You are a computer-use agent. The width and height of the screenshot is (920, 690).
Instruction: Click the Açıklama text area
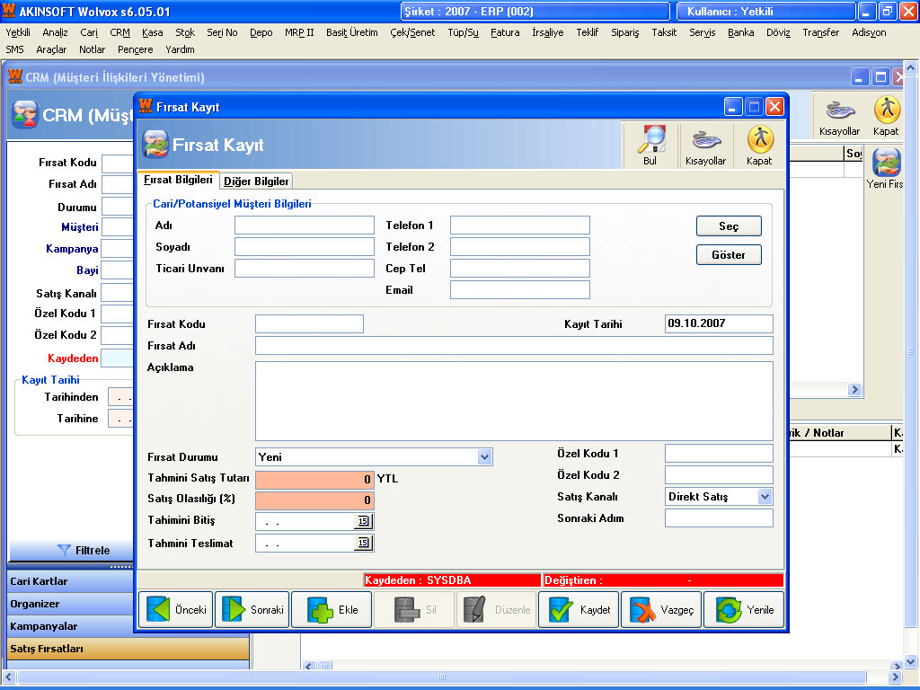tap(514, 402)
